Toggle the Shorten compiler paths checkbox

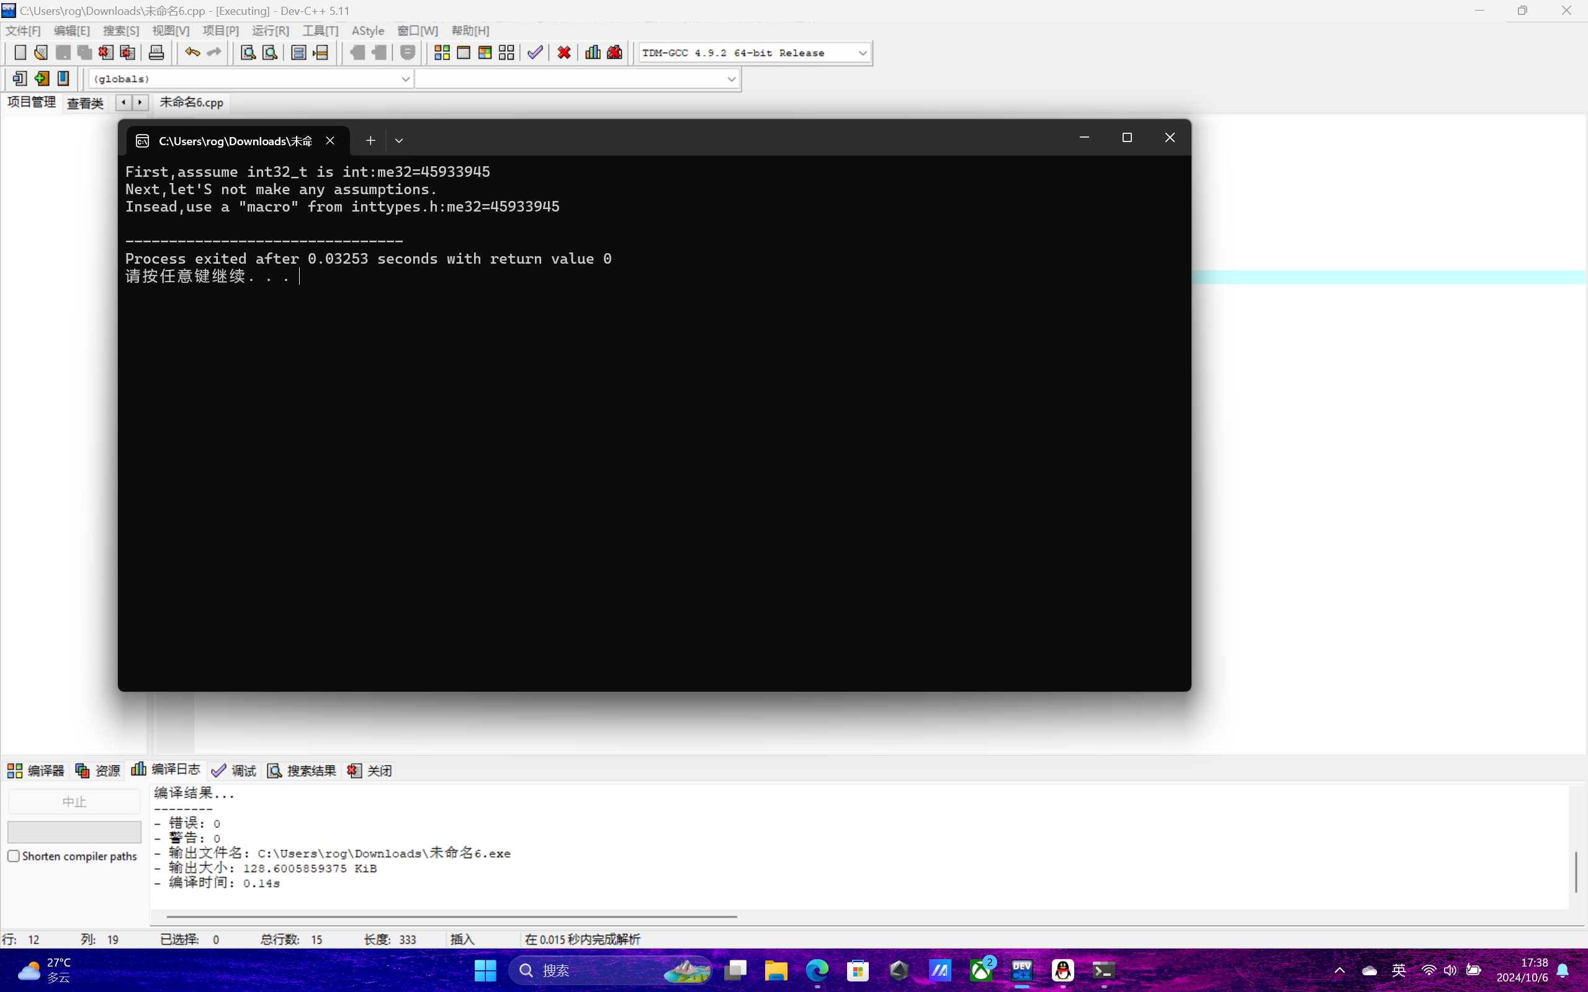[x=14, y=856]
